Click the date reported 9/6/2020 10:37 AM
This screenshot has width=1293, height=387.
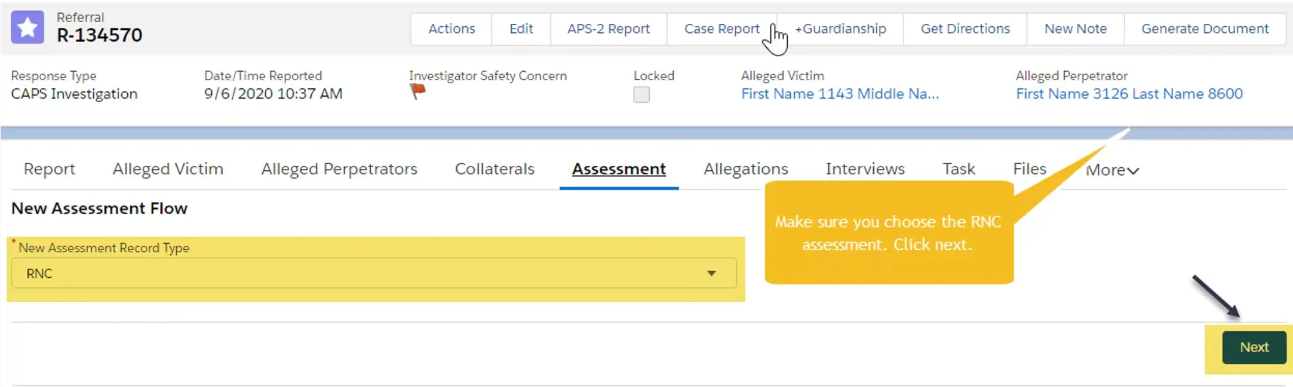point(273,94)
